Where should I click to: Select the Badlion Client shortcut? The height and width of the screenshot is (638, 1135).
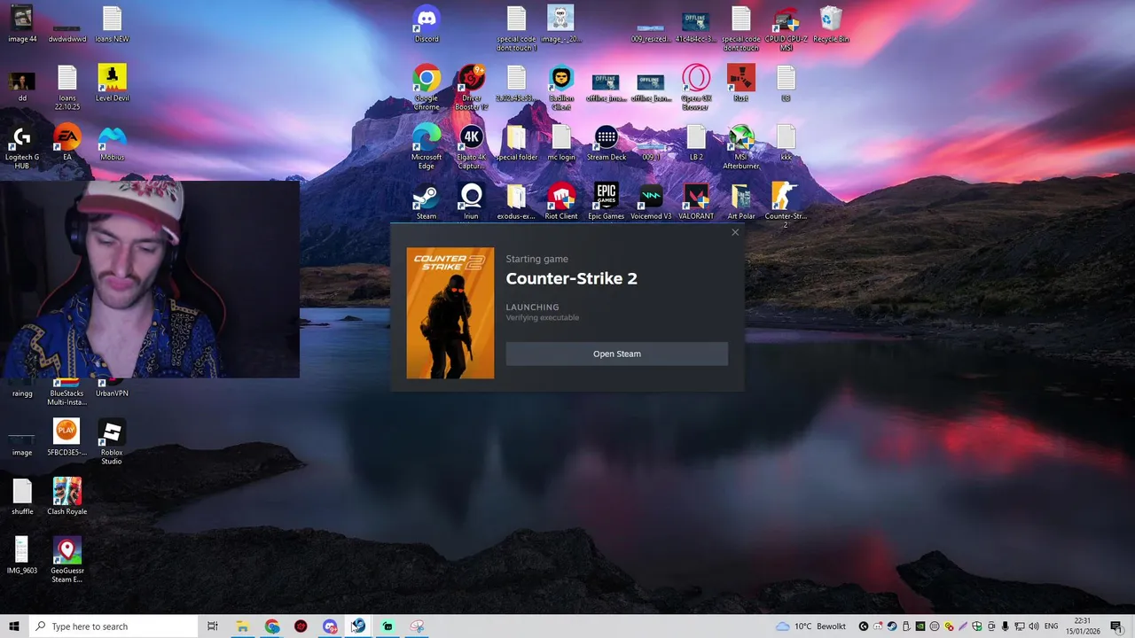click(561, 88)
